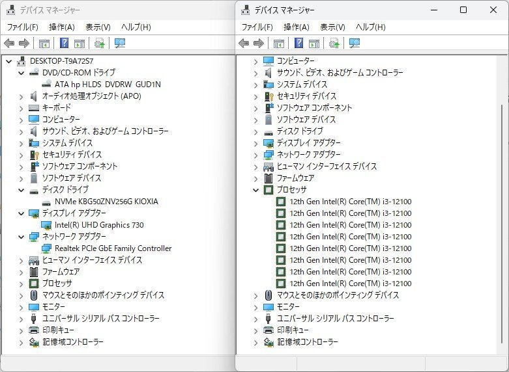Scan for hardware changes icon in left window
509x372 pixels.
pyautogui.click(x=120, y=43)
